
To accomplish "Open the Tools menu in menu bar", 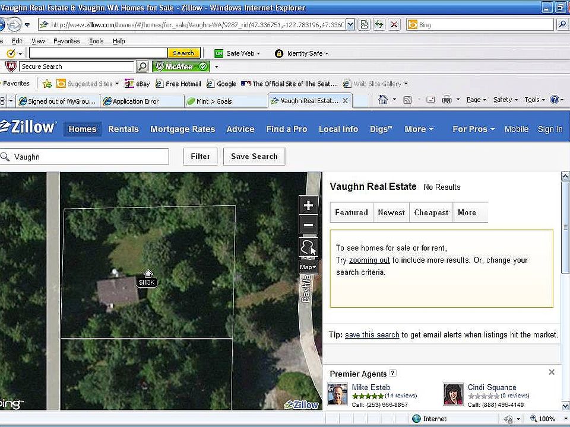I will [x=96, y=41].
